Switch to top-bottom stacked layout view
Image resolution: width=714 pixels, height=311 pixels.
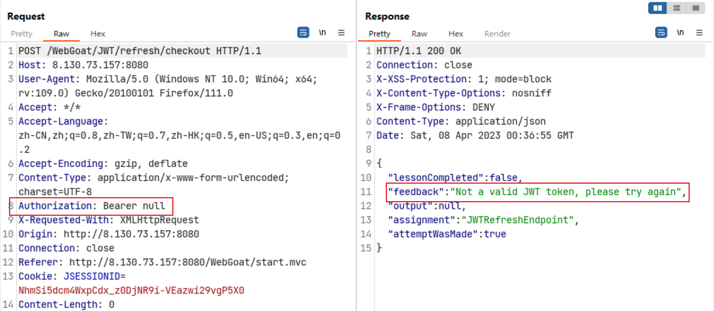[676, 8]
